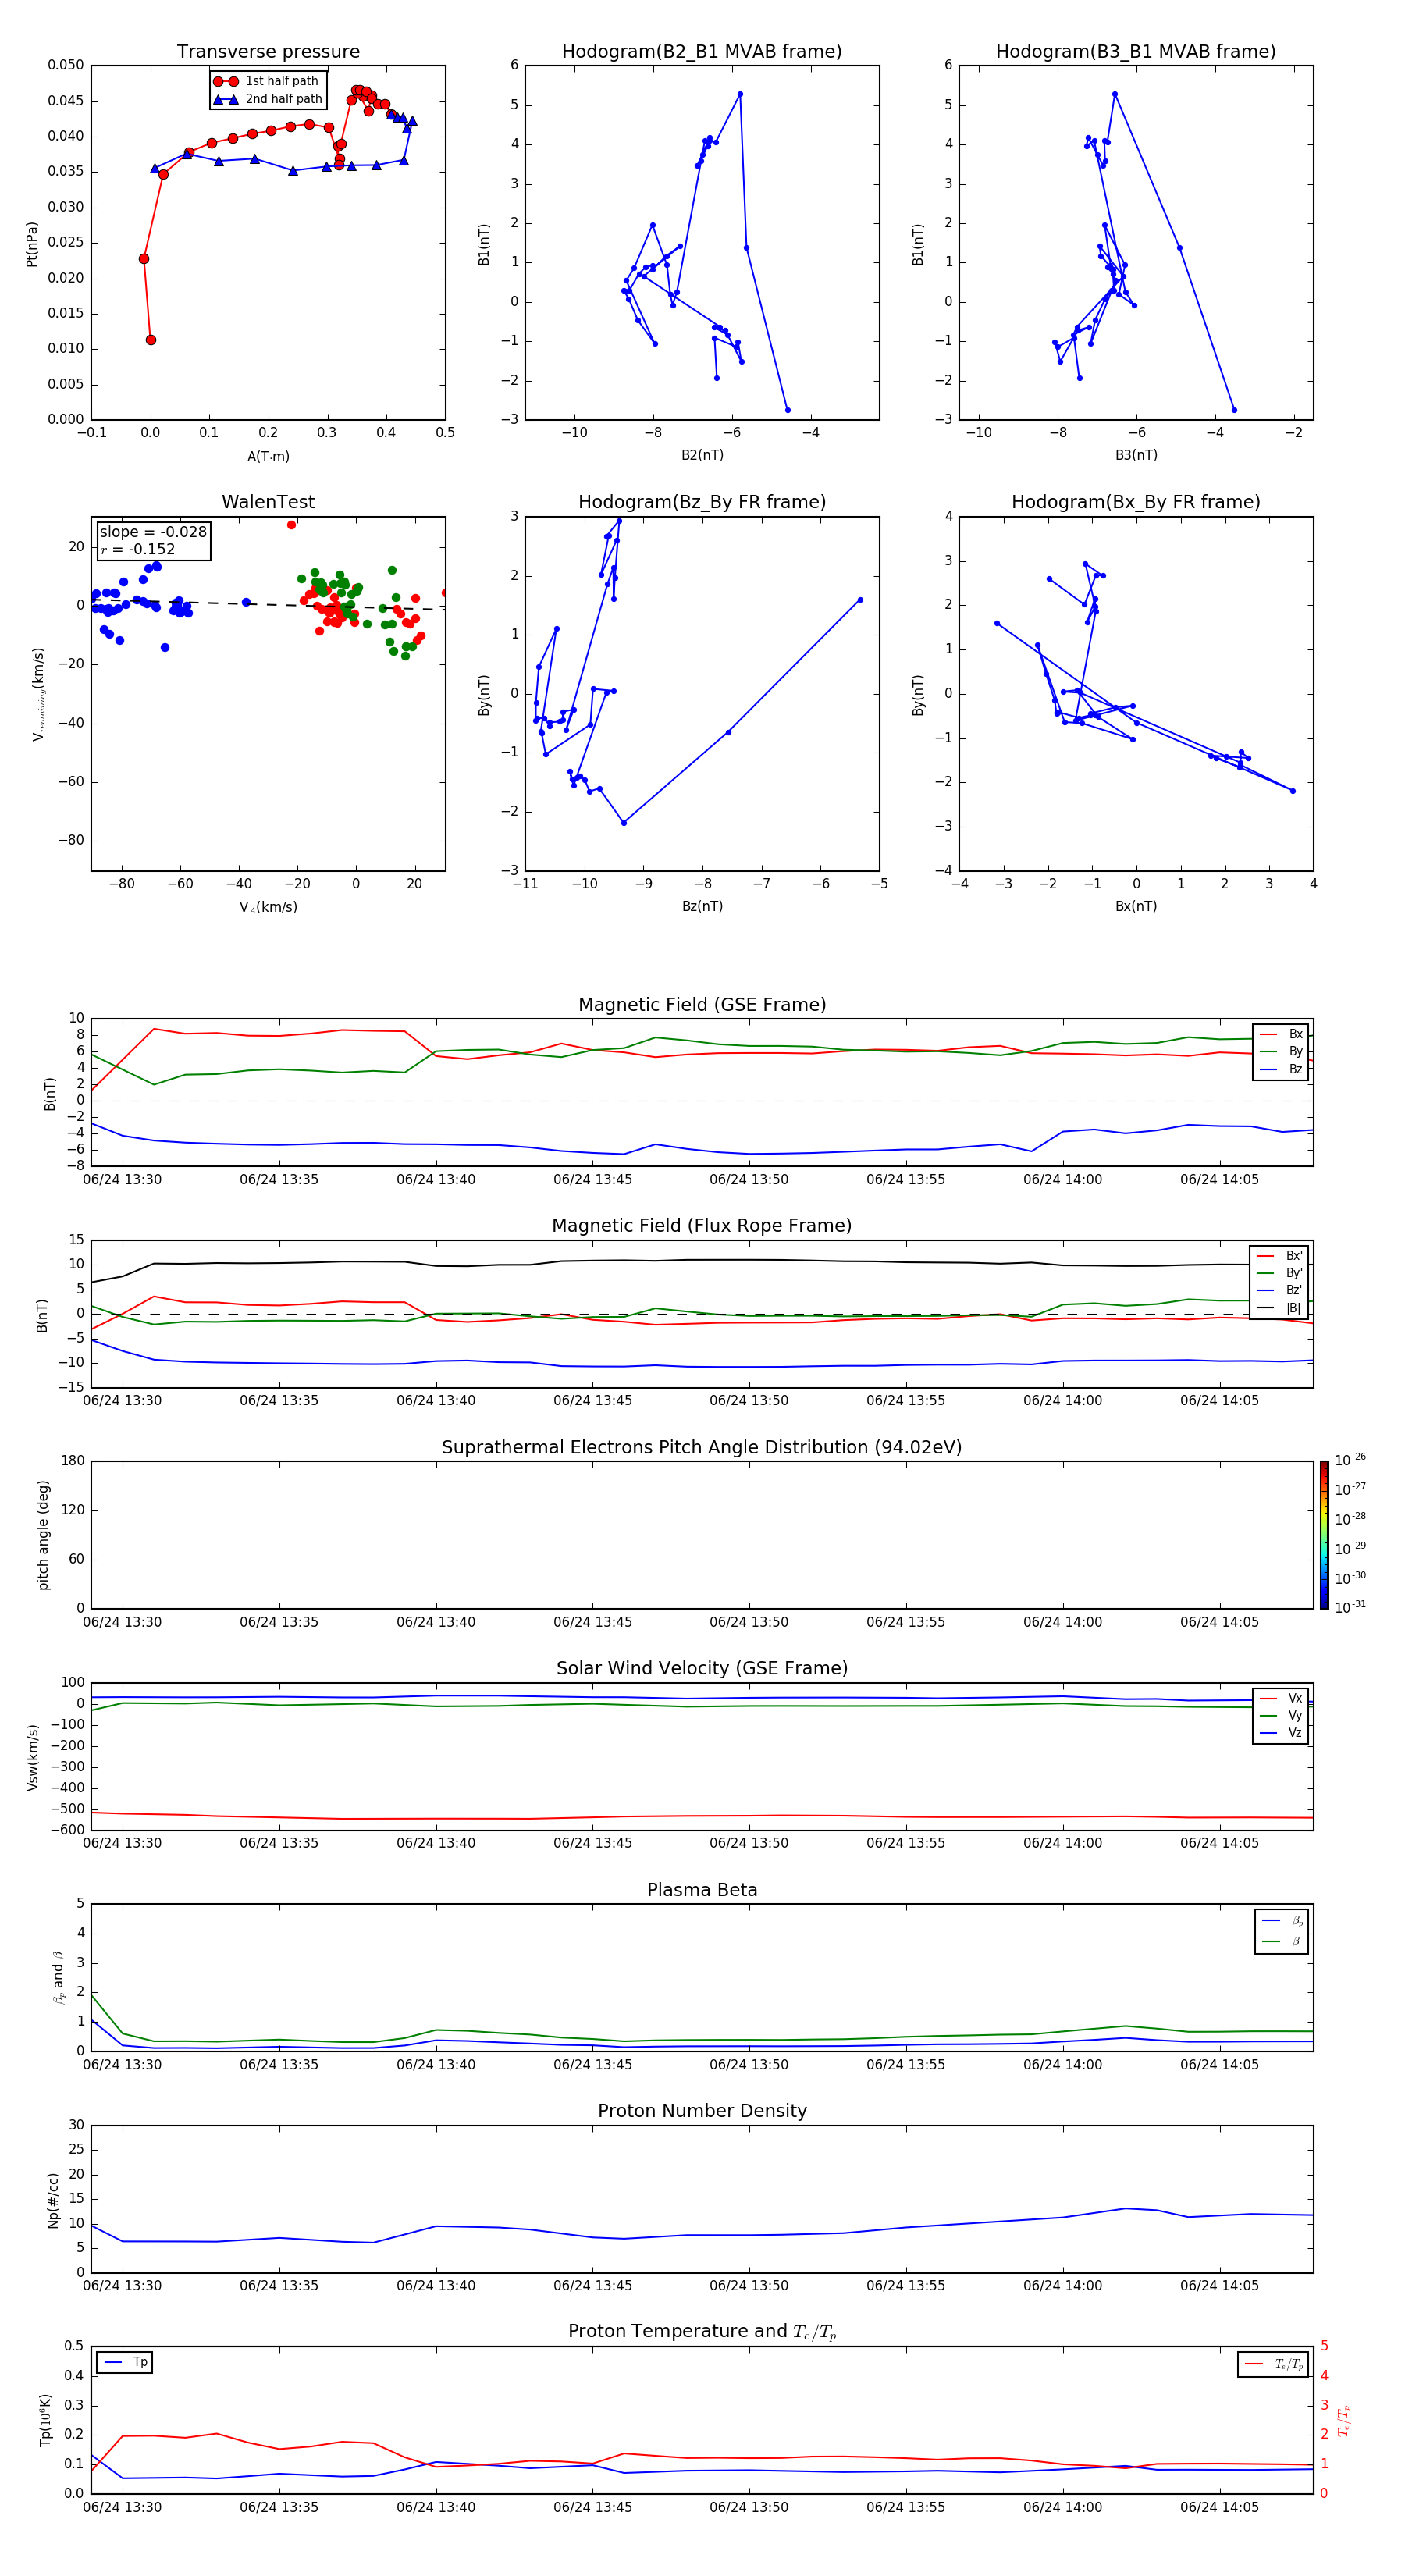
Task: Click 'Bx' in GSE magnetic field legend
Action: (1282, 1034)
